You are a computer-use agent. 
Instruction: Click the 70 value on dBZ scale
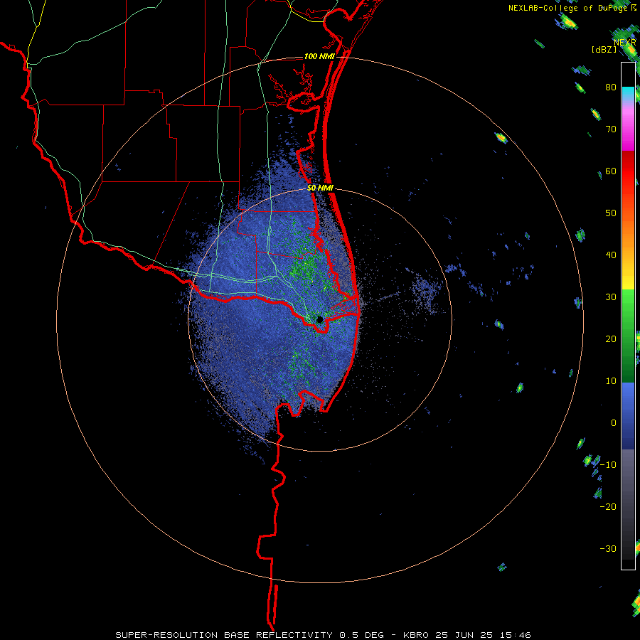611,129
